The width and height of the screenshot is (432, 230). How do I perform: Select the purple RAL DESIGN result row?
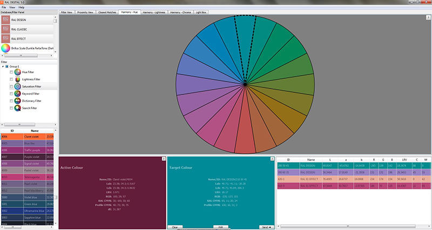[354, 172]
